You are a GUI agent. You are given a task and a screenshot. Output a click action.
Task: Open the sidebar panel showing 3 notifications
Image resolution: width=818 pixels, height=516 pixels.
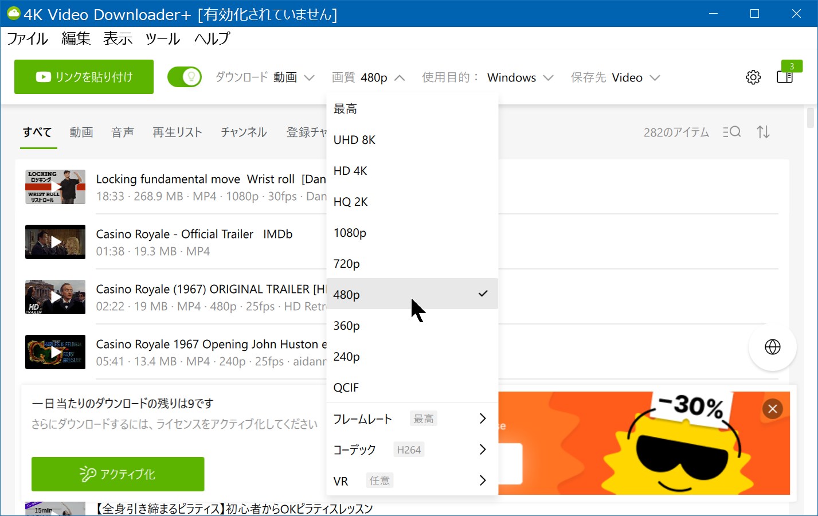785,77
